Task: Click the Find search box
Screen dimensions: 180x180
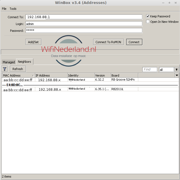Action: click(x=150, y=70)
